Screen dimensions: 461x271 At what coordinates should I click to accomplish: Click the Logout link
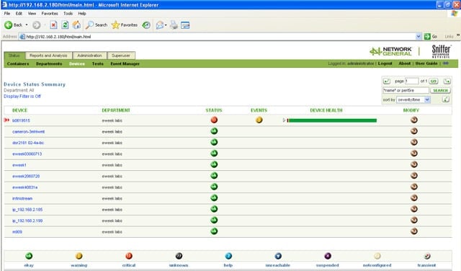click(385, 63)
